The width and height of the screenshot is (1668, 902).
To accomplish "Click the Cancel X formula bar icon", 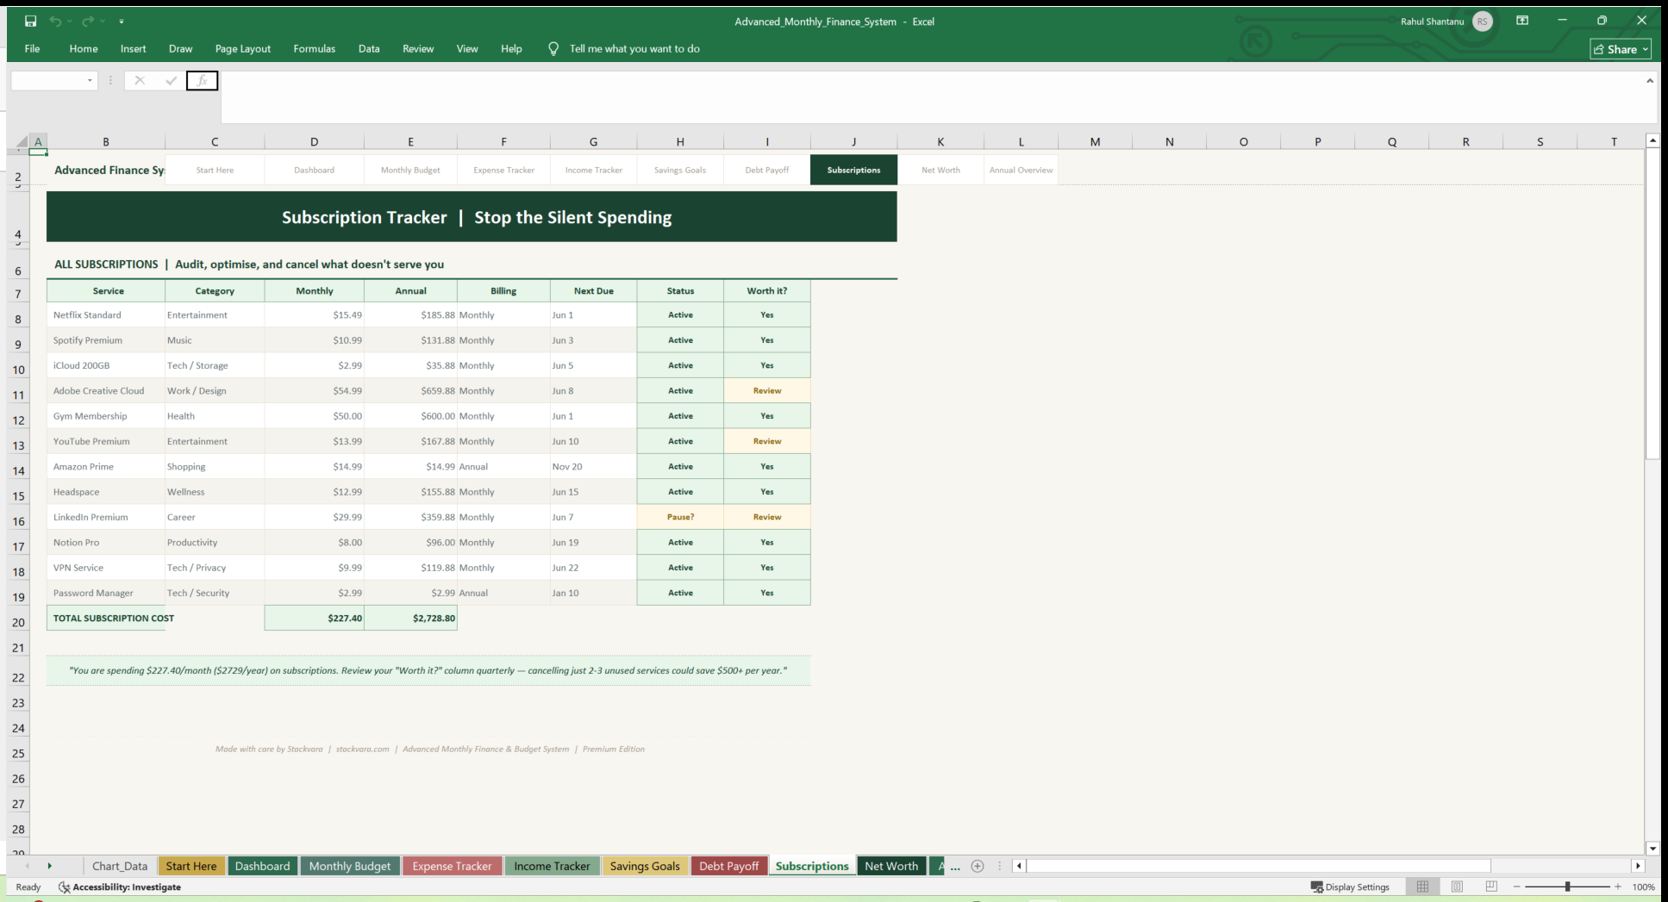I will coord(140,80).
